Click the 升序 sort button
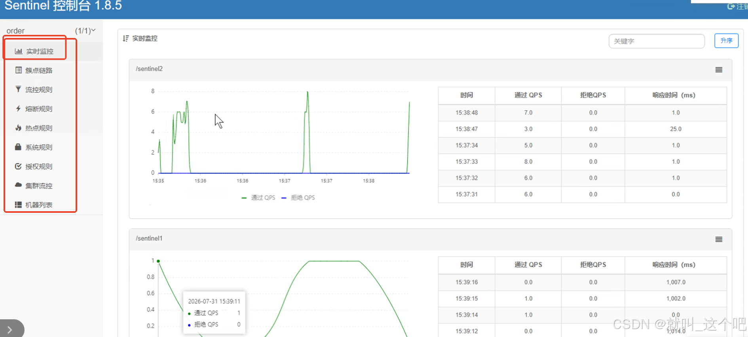The height and width of the screenshot is (337, 748). [726, 41]
